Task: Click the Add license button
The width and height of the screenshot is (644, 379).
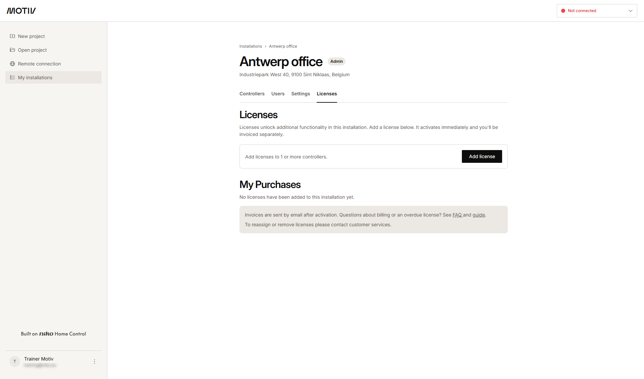Action: coord(482,156)
